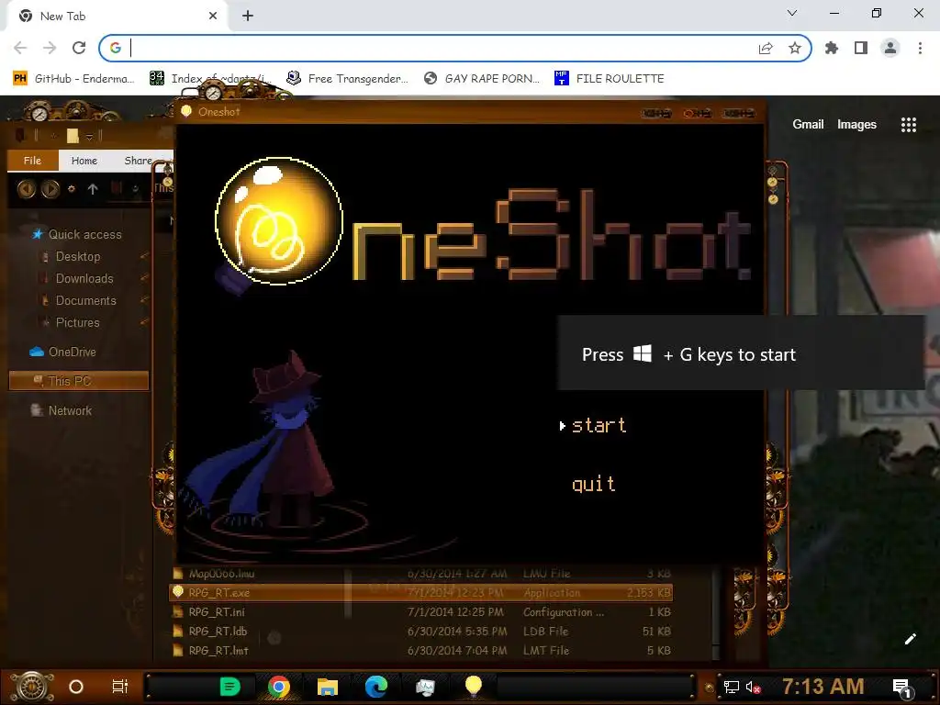Share this page from Chrome address bar
Screen dimensions: 940x705
click(x=766, y=48)
